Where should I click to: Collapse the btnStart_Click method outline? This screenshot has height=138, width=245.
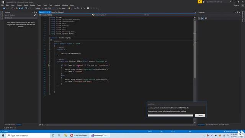(x=49, y=61)
